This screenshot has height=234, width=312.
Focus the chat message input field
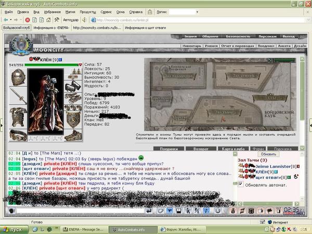click(80, 211)
